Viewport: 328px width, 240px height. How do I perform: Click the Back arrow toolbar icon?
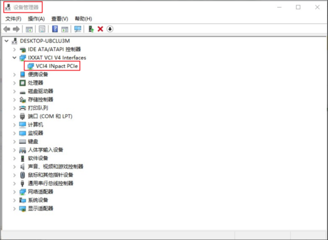tap(7, 29)
